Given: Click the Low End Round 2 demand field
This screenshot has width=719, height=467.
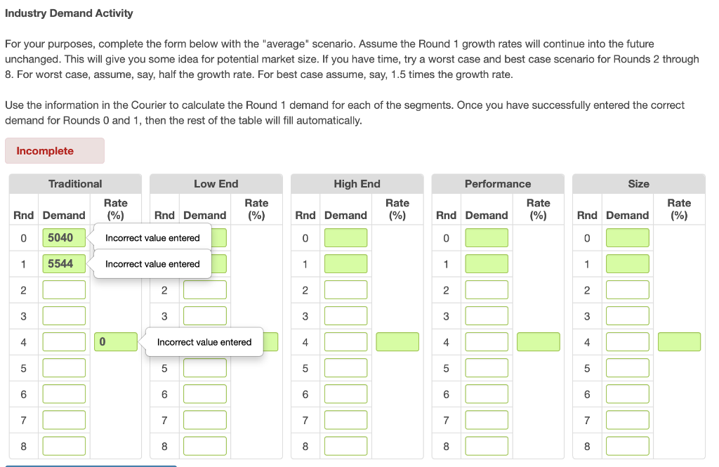Looking at the screenshot, I should pyautogui.click(x=205, y=290).
